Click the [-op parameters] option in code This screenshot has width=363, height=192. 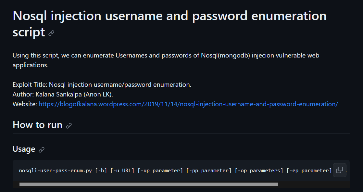259,171
